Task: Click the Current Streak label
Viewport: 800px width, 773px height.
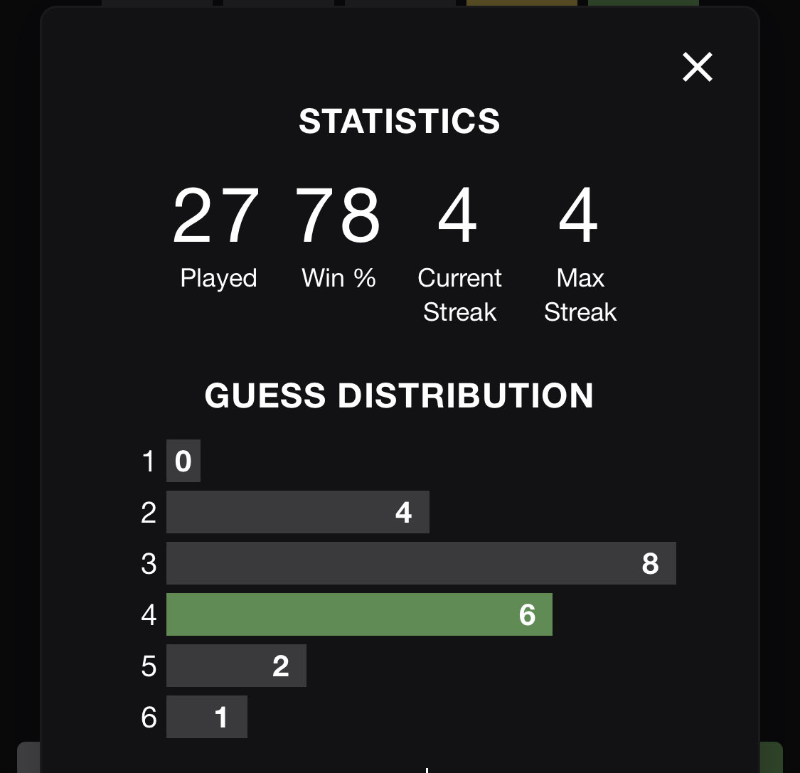Action: [x=459, y=295]
